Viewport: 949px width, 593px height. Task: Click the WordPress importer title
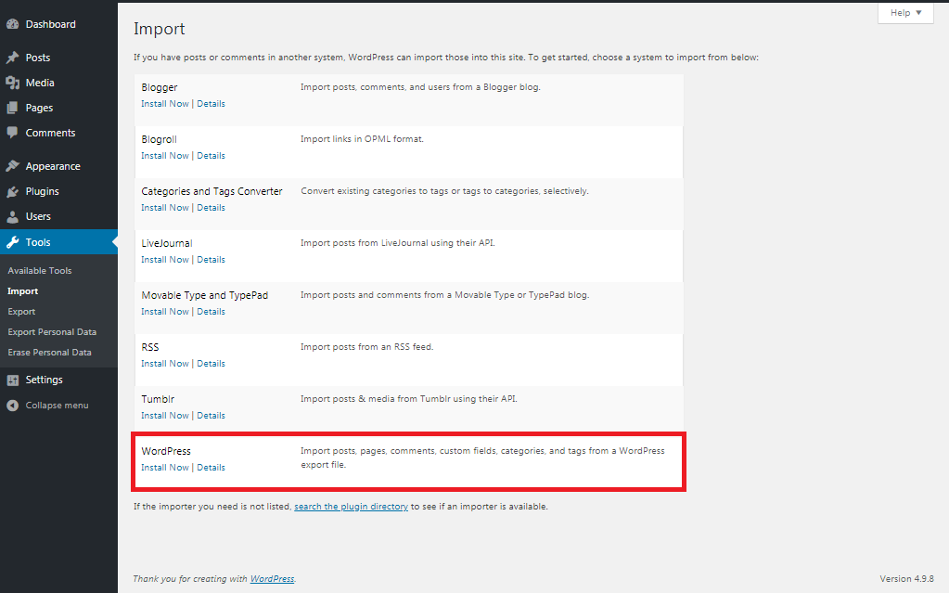[166, 451]
